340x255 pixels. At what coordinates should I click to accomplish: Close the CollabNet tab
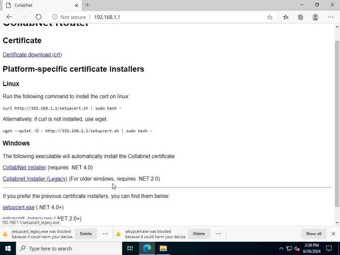pyautogui.click(x=76, y=5)
